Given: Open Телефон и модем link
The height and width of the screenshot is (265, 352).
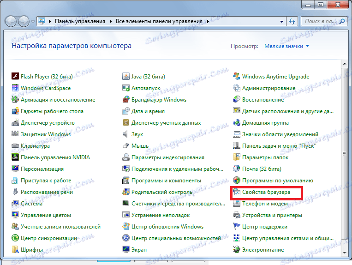Looking at the screenshot, I should [x=265, y=204].
